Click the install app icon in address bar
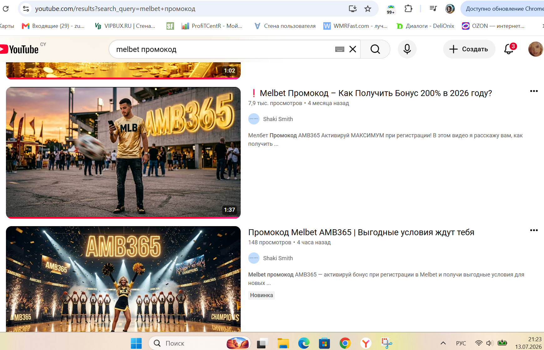The width and height of the screenshot is (544, 350). click(x=353, y=9)
